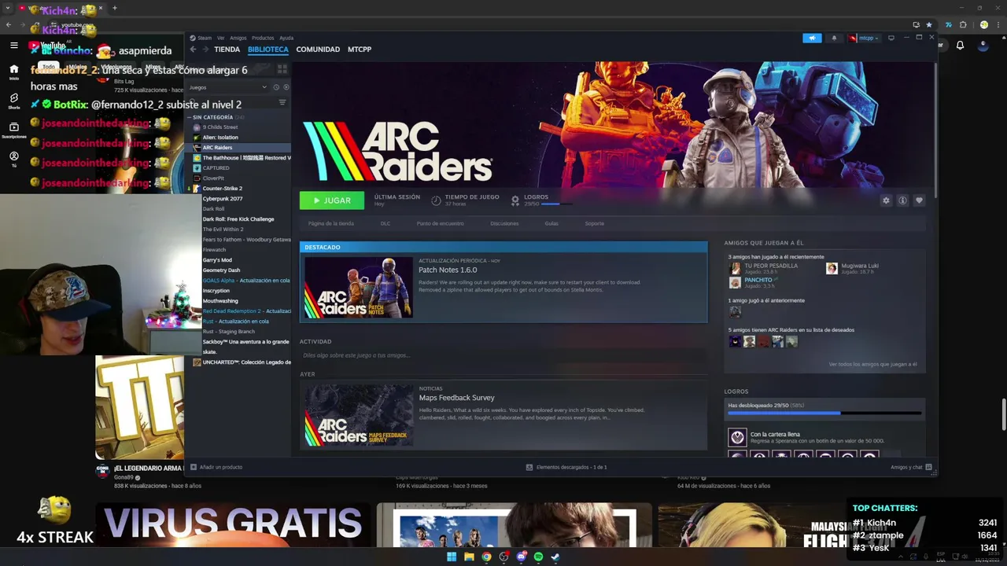This screenshot has height=566, width=1007.
Task: Open the TIENDA tab
Action: 227,50
